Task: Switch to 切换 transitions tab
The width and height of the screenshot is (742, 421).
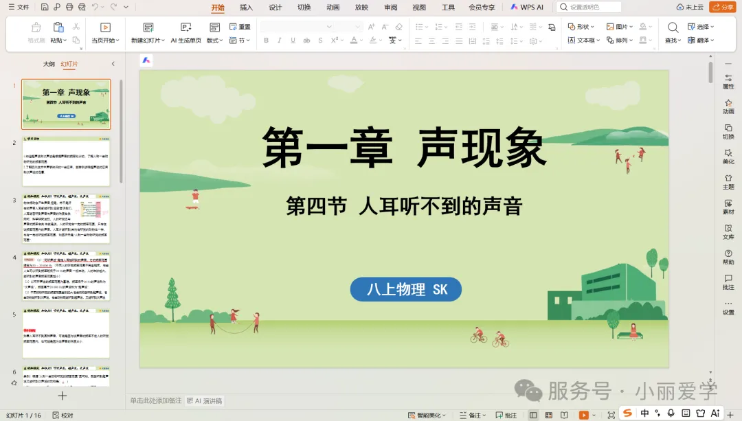Action: coord(304,7)
